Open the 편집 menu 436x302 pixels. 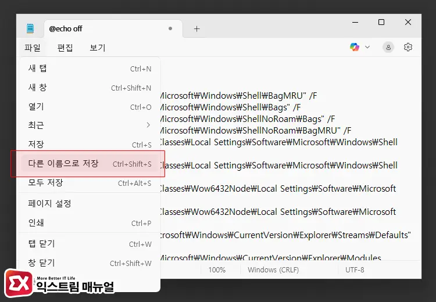pos(65,48)
